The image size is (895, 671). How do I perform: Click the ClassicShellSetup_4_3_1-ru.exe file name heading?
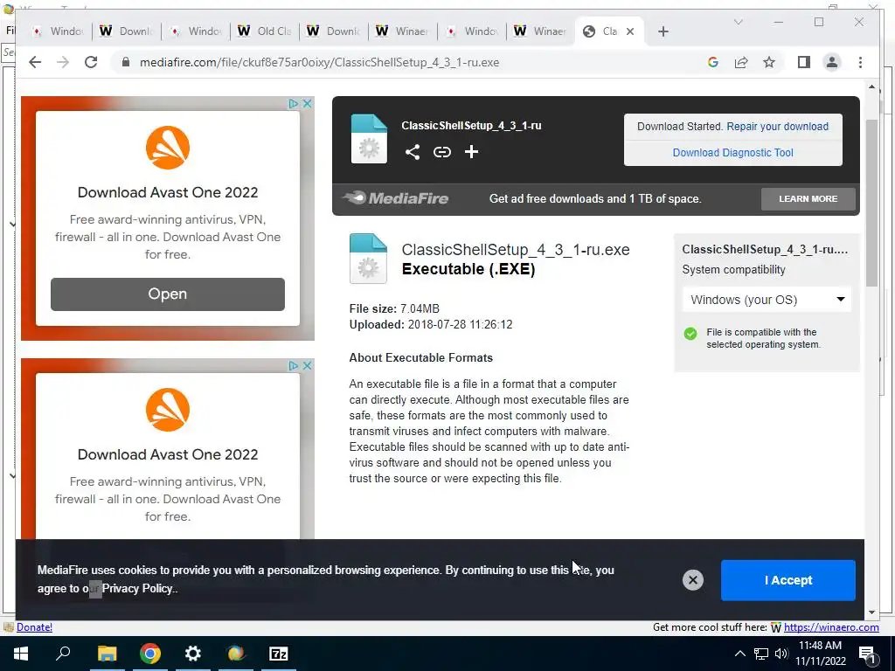[516, 250]
